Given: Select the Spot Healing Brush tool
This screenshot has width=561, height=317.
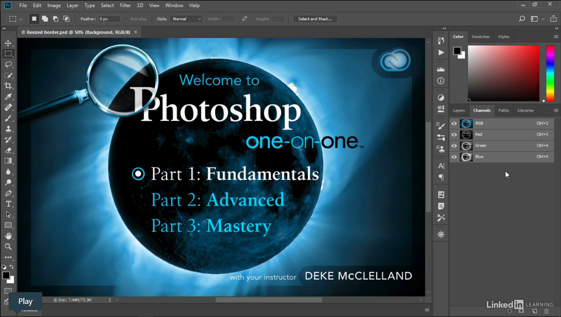Looking at the screenshot, I should pyautogui.click(x=8, y=107).
